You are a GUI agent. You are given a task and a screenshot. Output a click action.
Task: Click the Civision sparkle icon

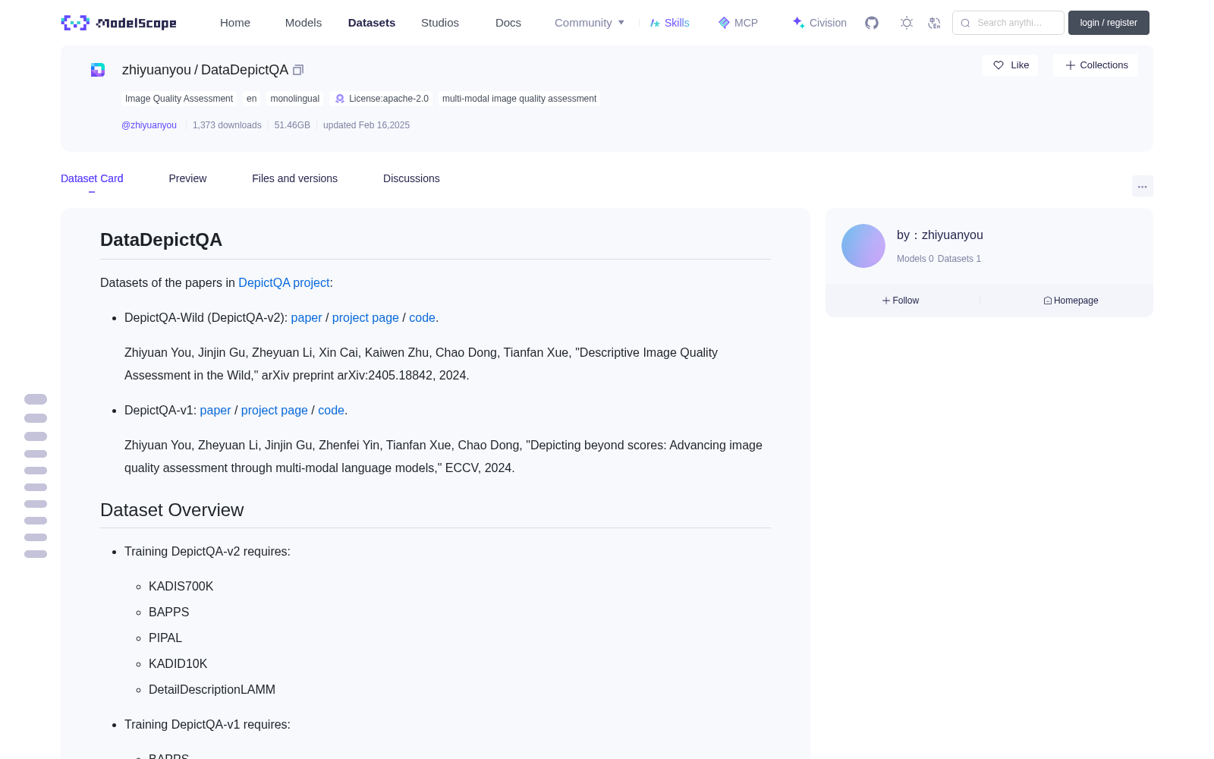point(798,23)
